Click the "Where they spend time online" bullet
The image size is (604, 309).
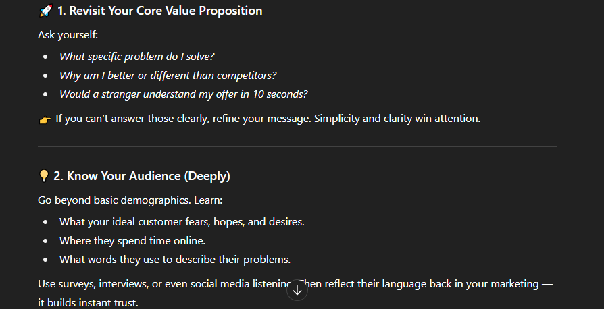(132, 241)
